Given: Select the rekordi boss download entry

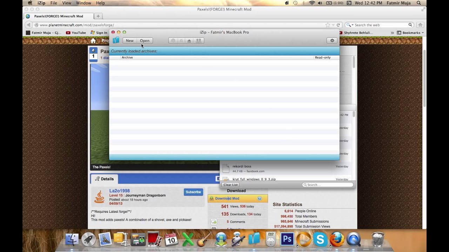Looking at the screenshot, I should pyautogui.click(x=286, y=169).
